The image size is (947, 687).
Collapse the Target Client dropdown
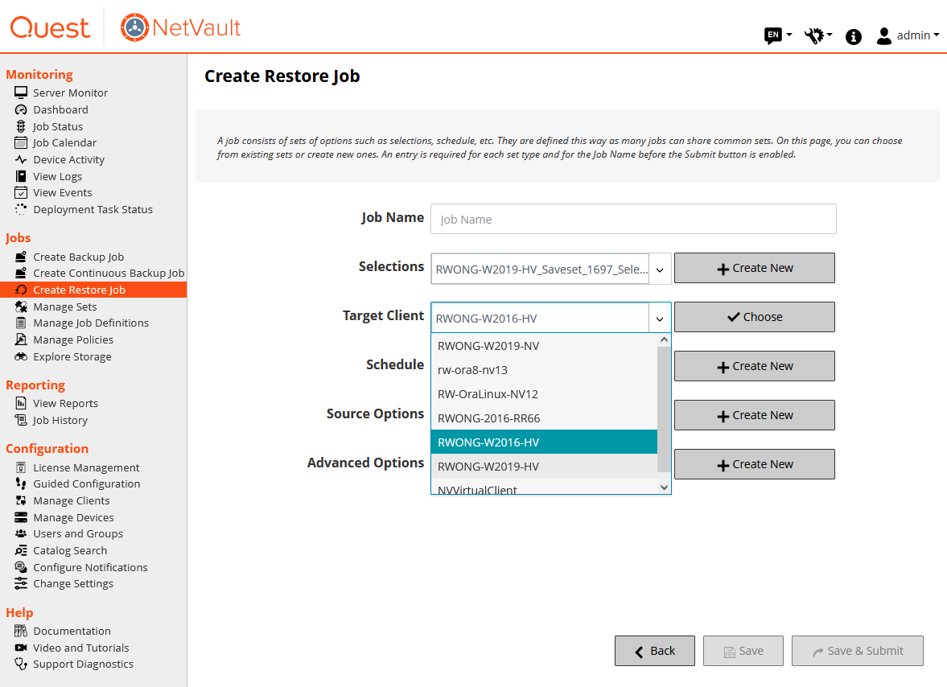click(659, 319)
